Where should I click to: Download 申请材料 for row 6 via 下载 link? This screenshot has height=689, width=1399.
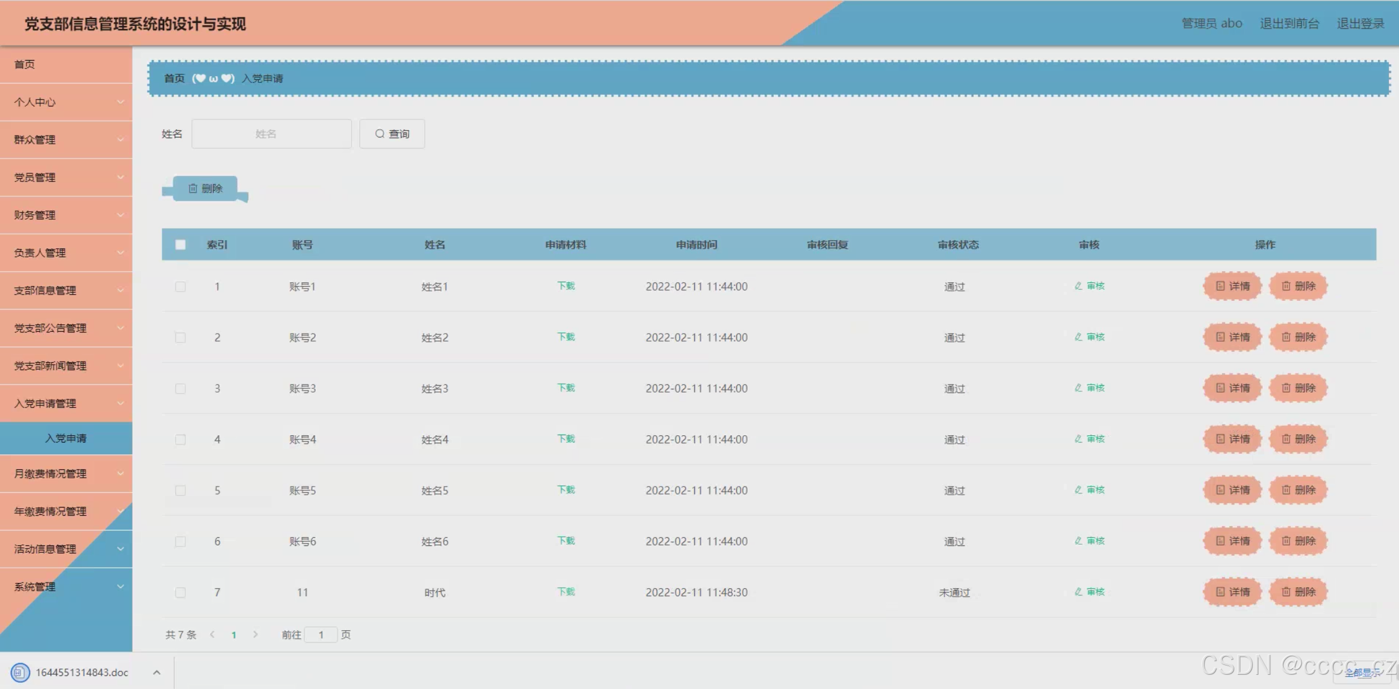pos(566,540)
